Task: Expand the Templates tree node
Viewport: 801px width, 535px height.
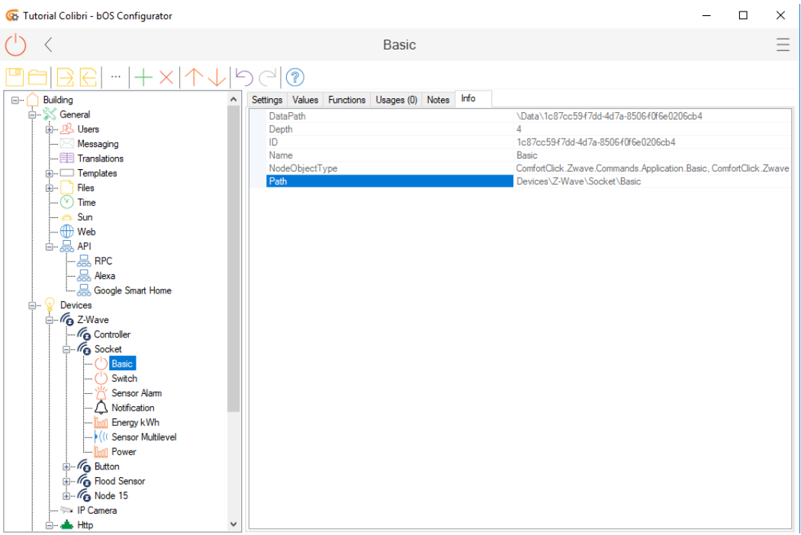Action: click(x=50, y=173)
